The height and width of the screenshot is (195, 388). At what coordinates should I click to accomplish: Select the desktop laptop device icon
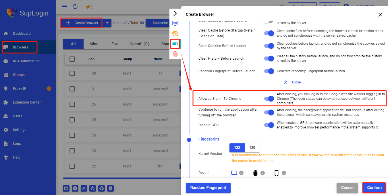click(234, 173)
